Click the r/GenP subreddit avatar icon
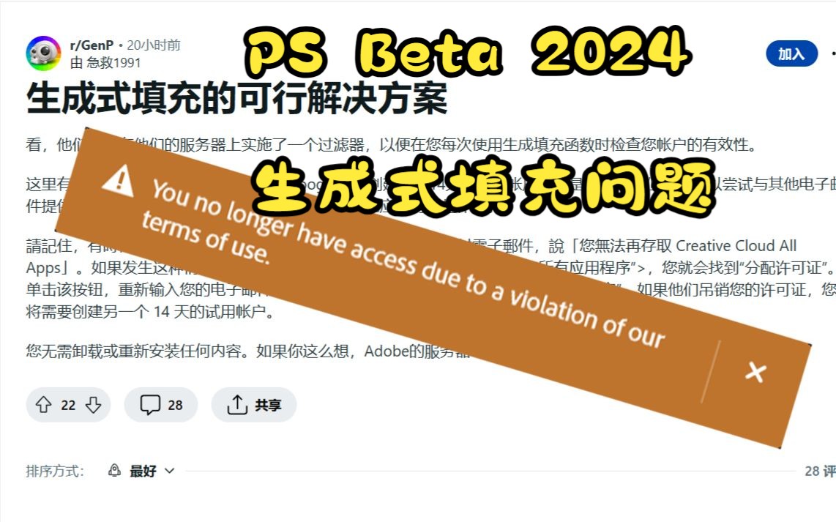The image size is (836, 522). point(43,53)
